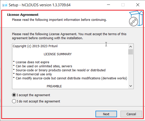Image resolution: width=145 pixels, height=121 pixels.
Task: Click the license scrollbar thumb
Action: [x=130, y=52]
